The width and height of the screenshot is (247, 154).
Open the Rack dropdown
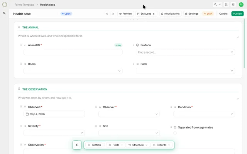click(x=185, y=71)
